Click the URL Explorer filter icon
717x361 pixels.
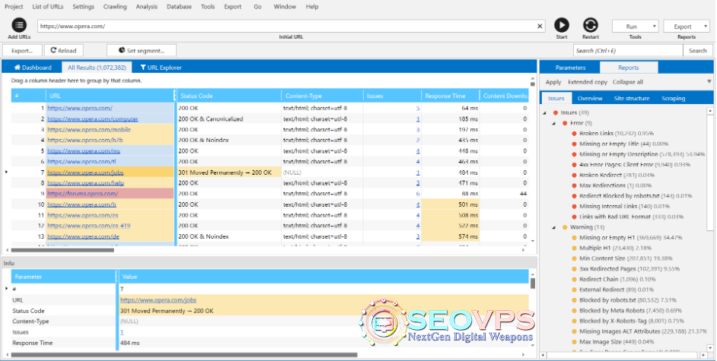click(143, 68)
